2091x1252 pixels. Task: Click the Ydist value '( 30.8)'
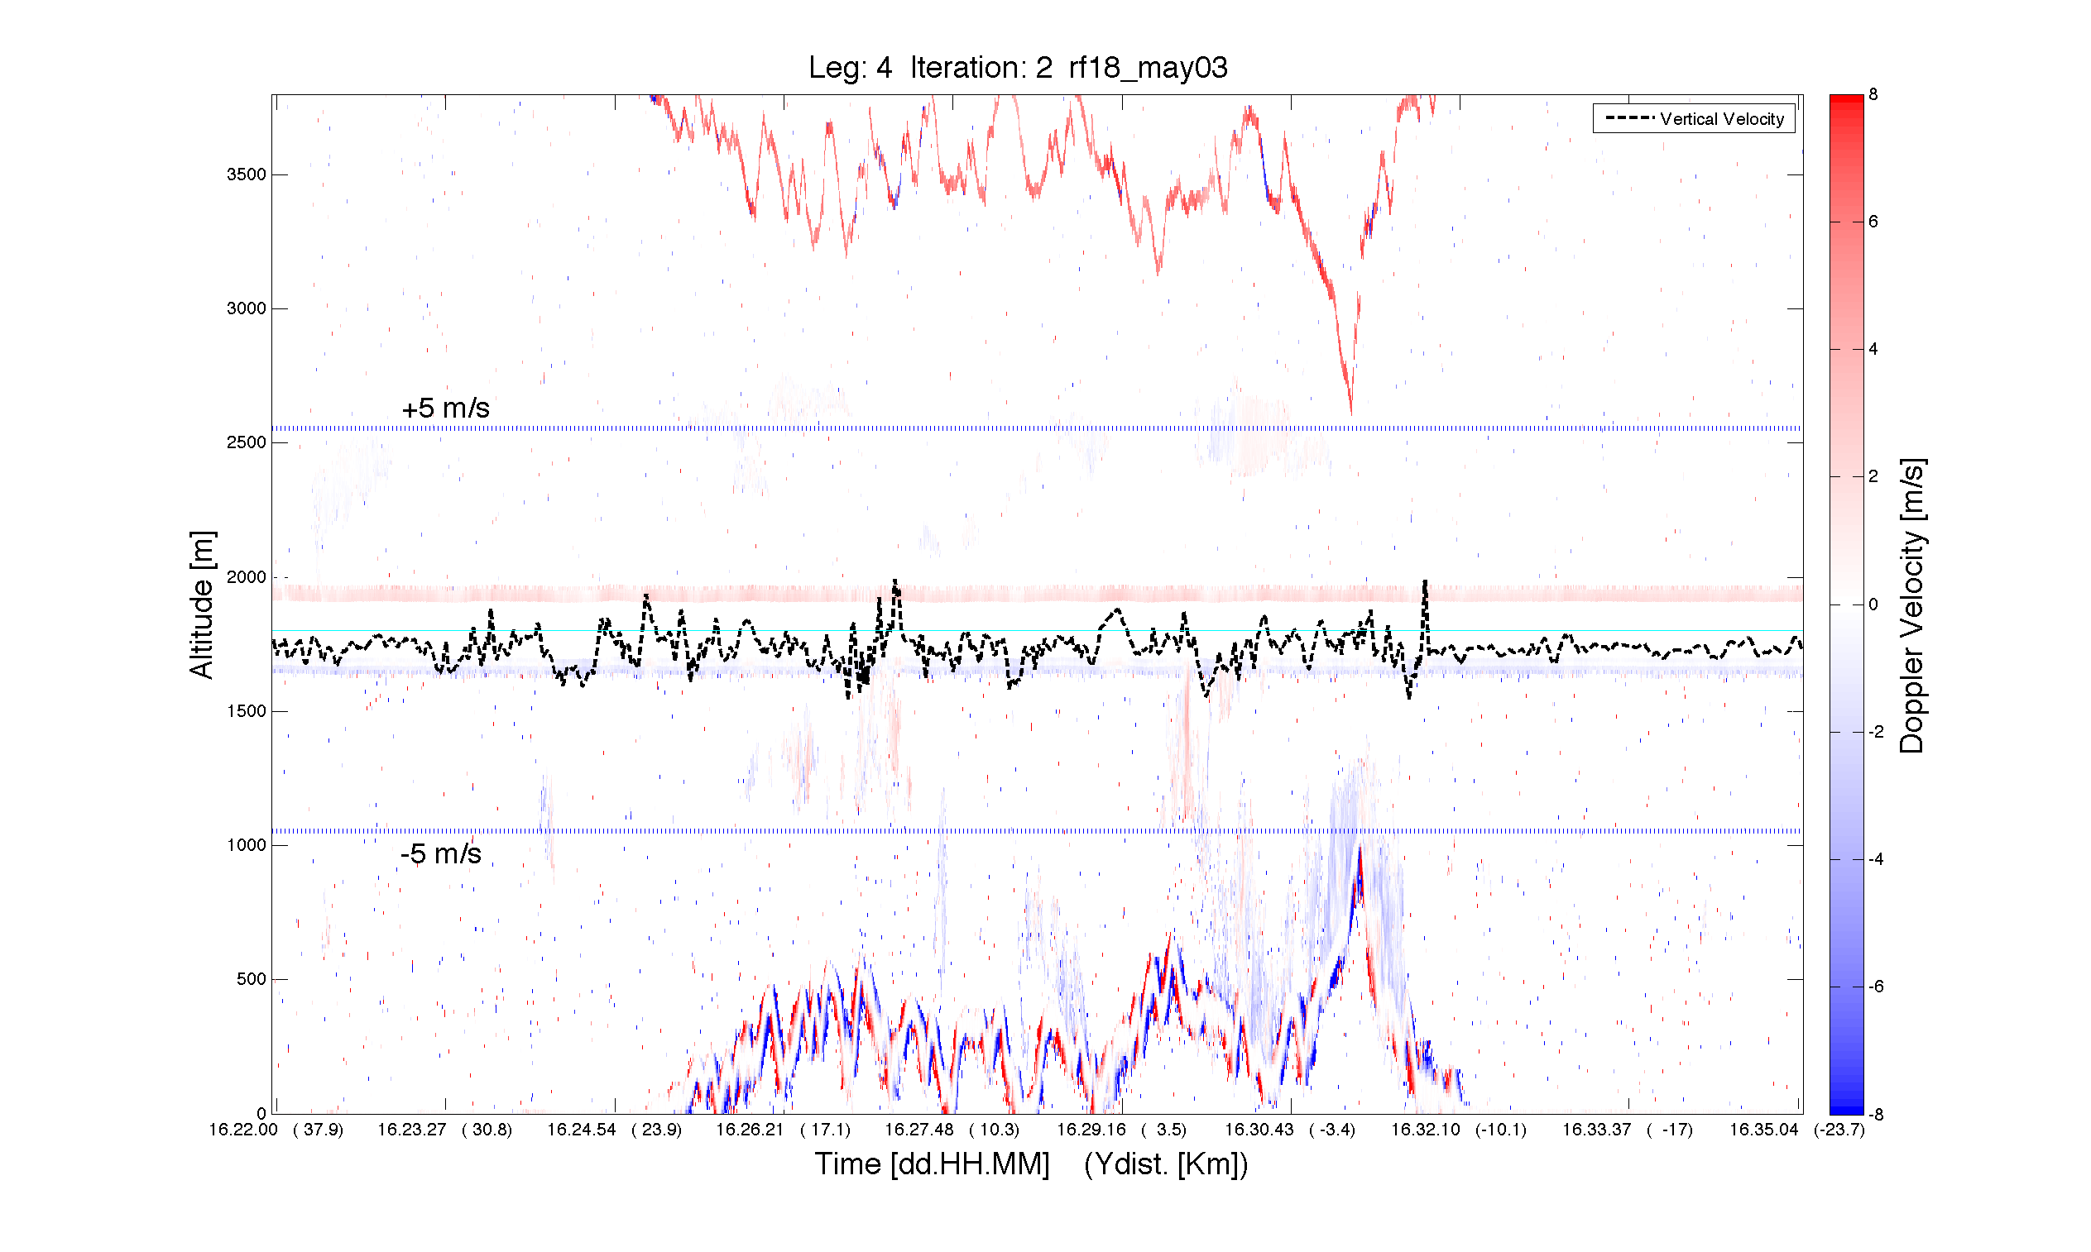(487, 1130)
